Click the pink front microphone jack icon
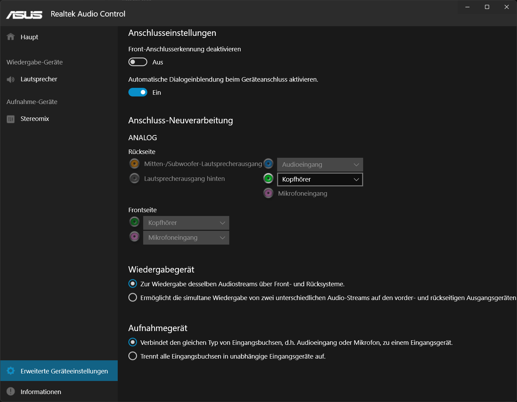517x402 pixels. 134,237
